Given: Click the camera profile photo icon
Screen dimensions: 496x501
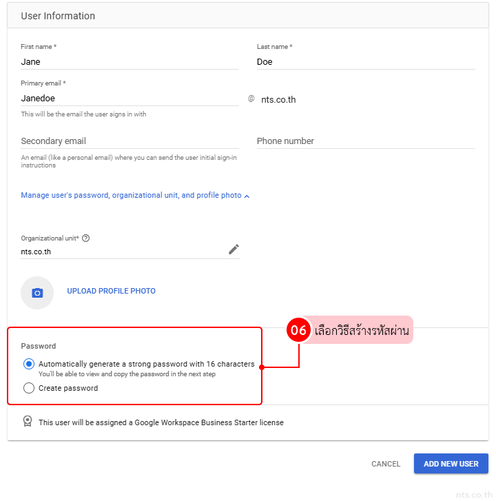Looking at the screenshot, I should 37,293.
